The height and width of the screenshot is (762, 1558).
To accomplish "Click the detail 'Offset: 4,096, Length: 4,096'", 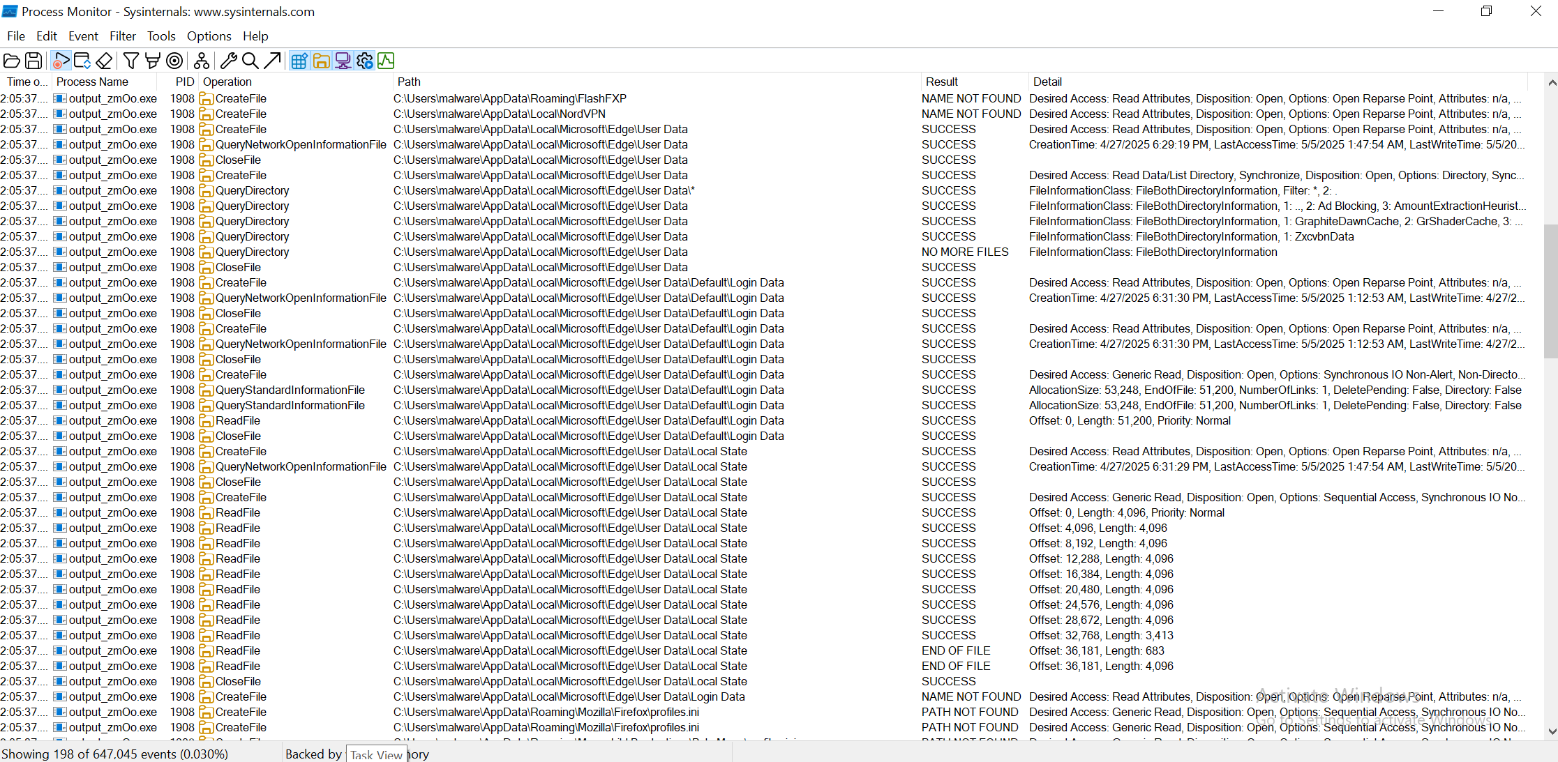I will click(1098, 528).
